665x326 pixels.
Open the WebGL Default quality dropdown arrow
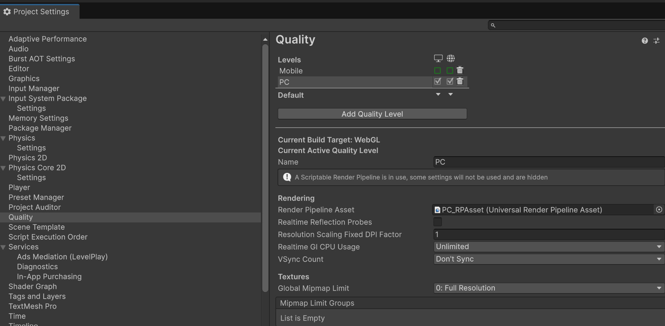pos(450,94)
